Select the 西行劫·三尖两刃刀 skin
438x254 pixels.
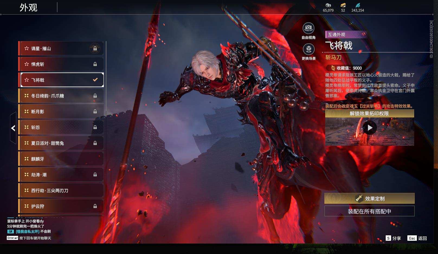pos(62,190)
